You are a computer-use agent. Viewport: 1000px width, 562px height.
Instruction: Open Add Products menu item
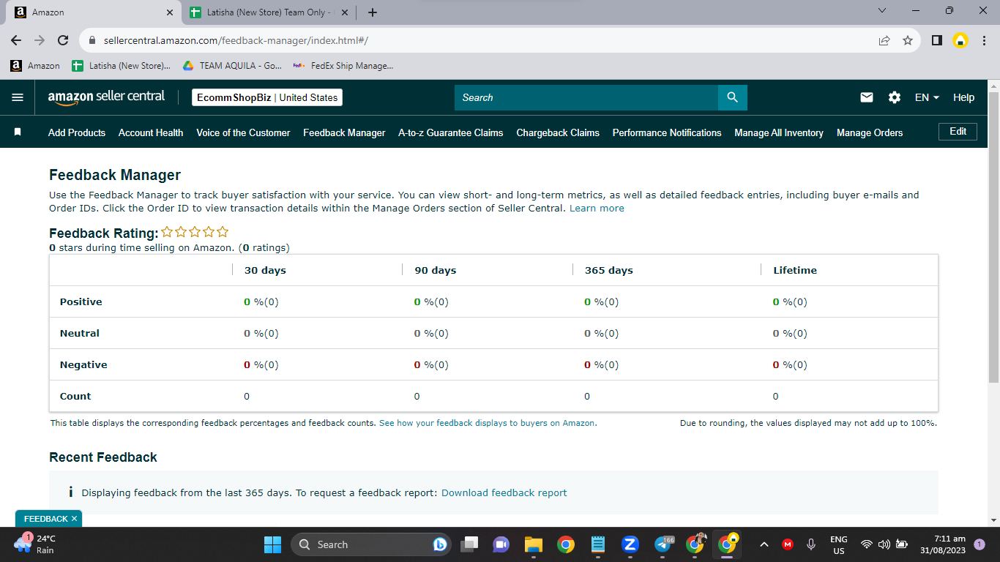click(77, 132)
